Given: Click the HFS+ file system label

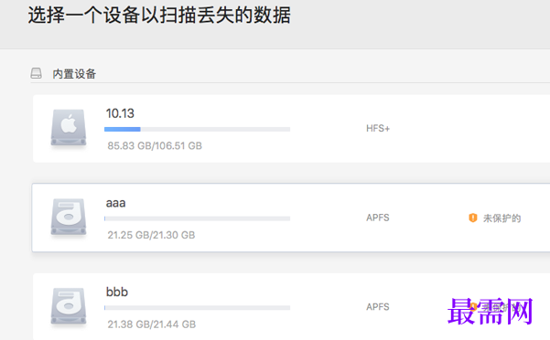Looking at the screenshot, I should pyautogui.click(x=378, y=129).
